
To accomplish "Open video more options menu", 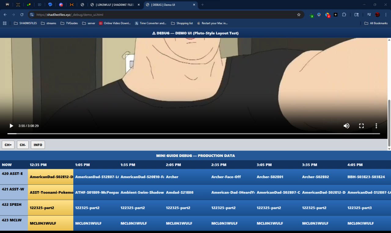I will click(376, 126).
